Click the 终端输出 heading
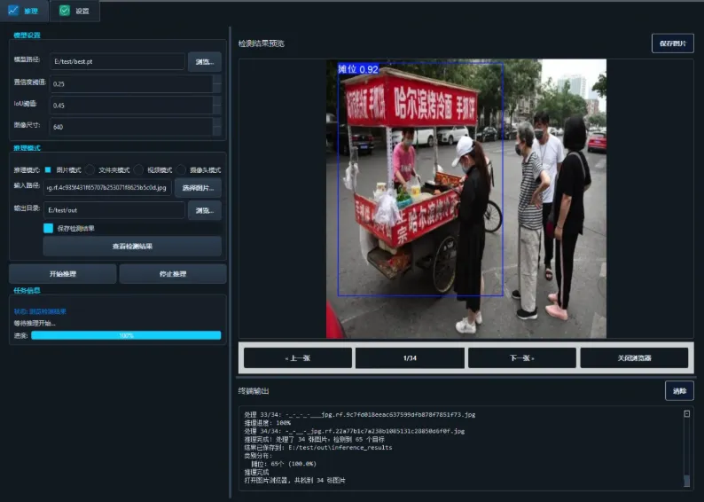Image resolution: width=704 pixels, height=502 pixels. [254, 391]
